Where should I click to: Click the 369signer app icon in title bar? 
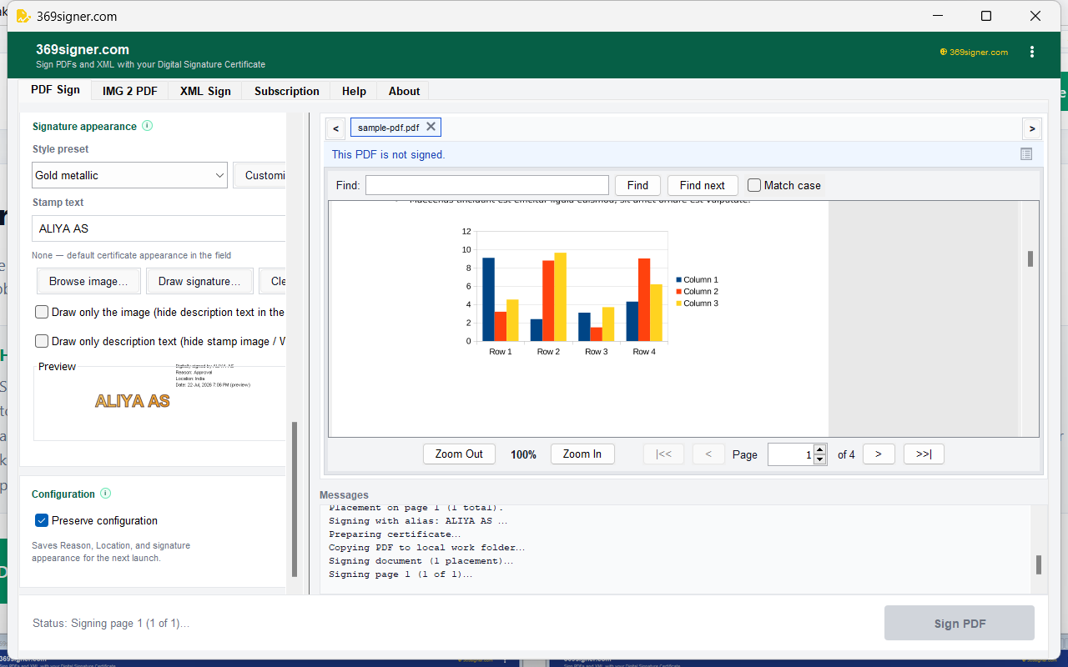(23, 16)
